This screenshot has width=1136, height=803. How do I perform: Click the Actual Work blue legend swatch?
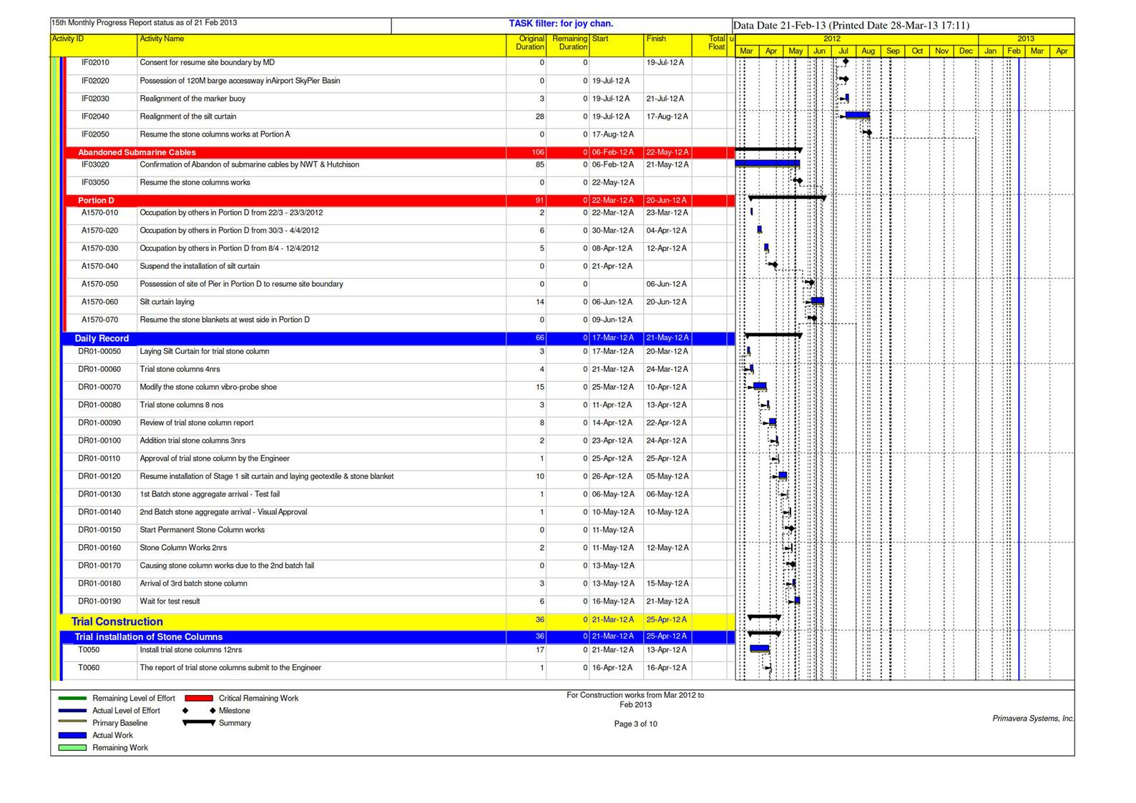pyautogui.click(x=72, y=735)
